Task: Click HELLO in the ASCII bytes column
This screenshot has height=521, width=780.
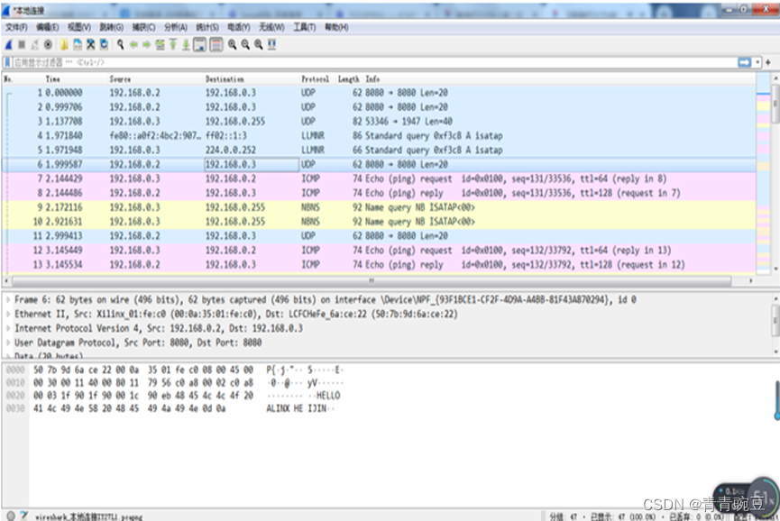Action: click(x=328, y=396)
